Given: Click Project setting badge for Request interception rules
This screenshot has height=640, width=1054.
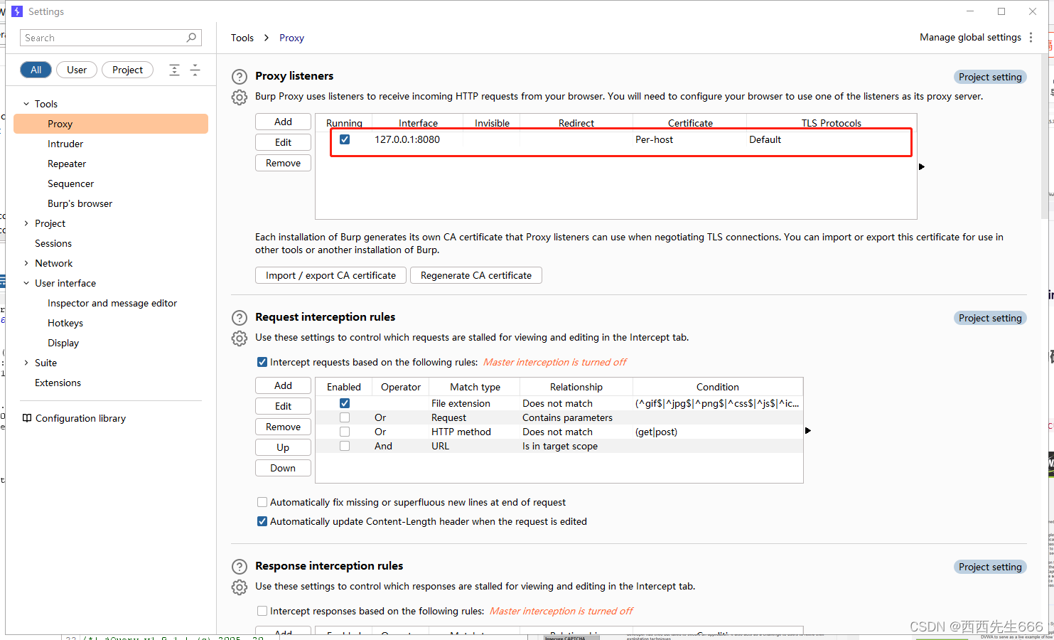Looking at the screenshot, I should [x=990, y=318].
